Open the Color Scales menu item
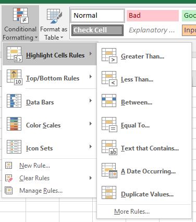The width and height of the screenshot is (196, 222). coord(50,124)
